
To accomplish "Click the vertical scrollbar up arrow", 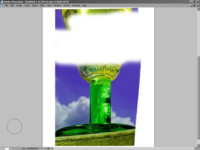I will click(x=198, y=9).
